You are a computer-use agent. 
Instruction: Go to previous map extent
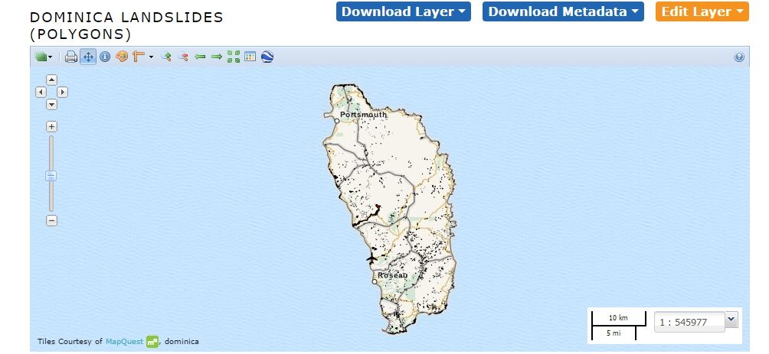point(200,57)
